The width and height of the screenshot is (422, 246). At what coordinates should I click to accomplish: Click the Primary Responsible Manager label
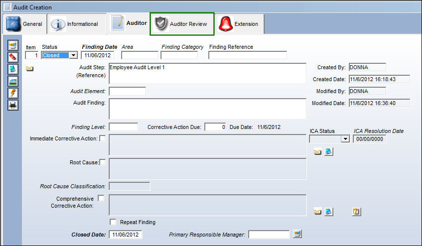[207, 235]
